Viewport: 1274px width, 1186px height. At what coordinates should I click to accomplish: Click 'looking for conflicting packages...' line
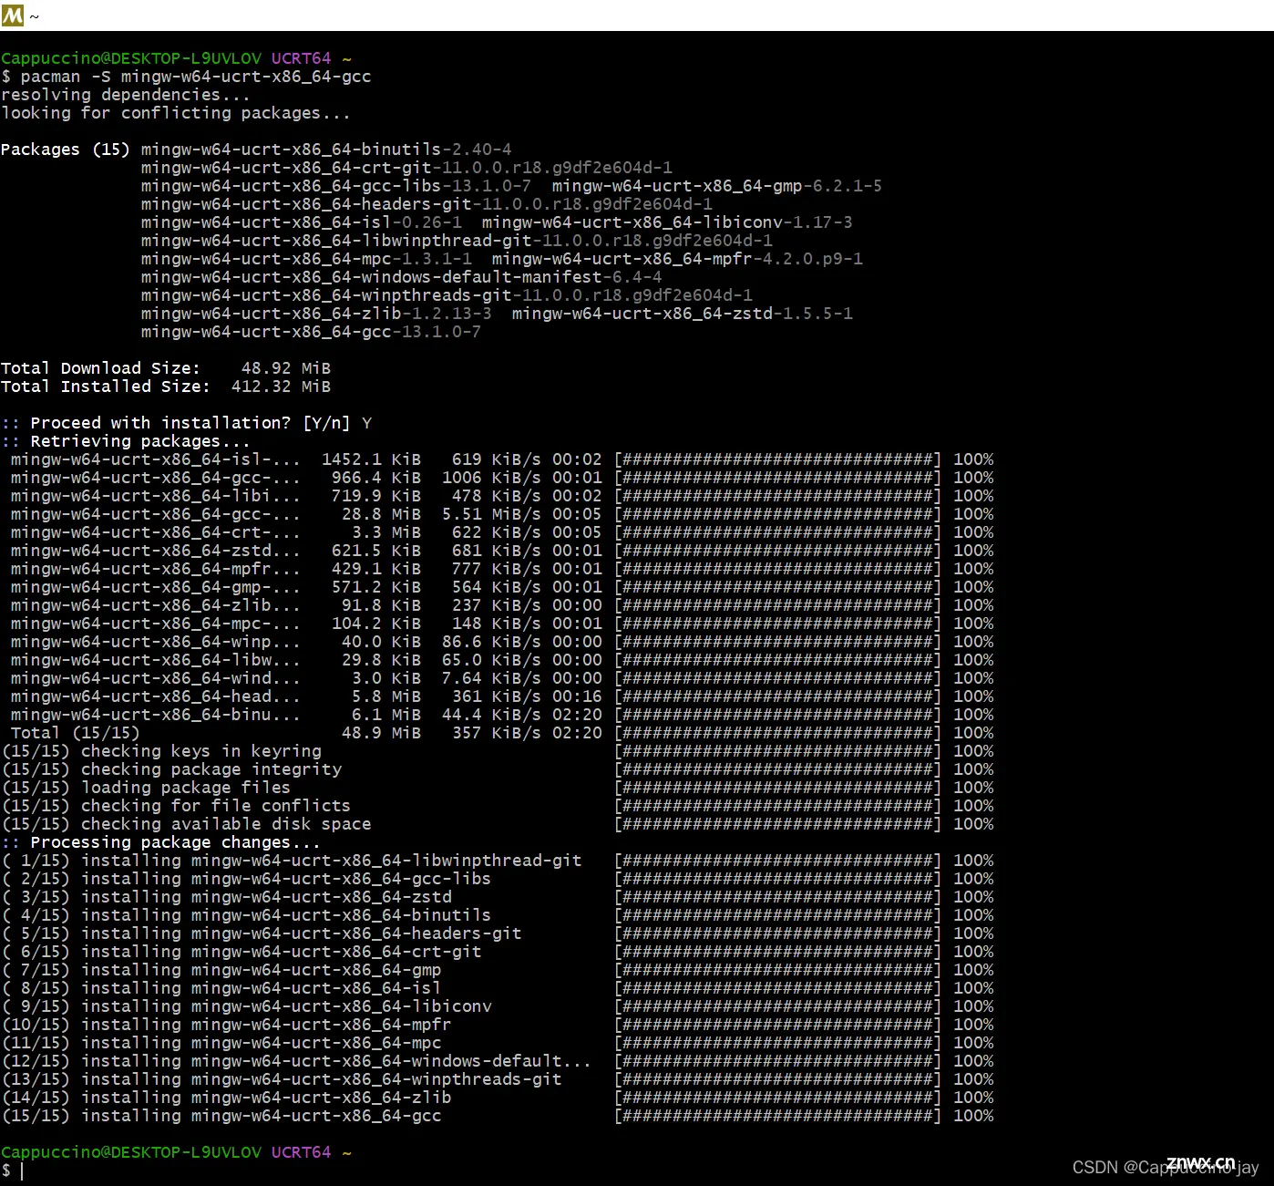pos(175,113)
